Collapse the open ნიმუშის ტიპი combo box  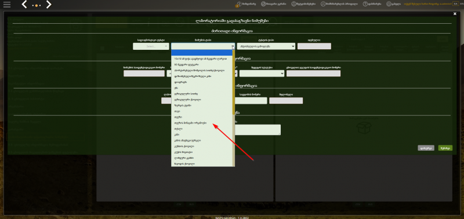(x=203, y=46)
